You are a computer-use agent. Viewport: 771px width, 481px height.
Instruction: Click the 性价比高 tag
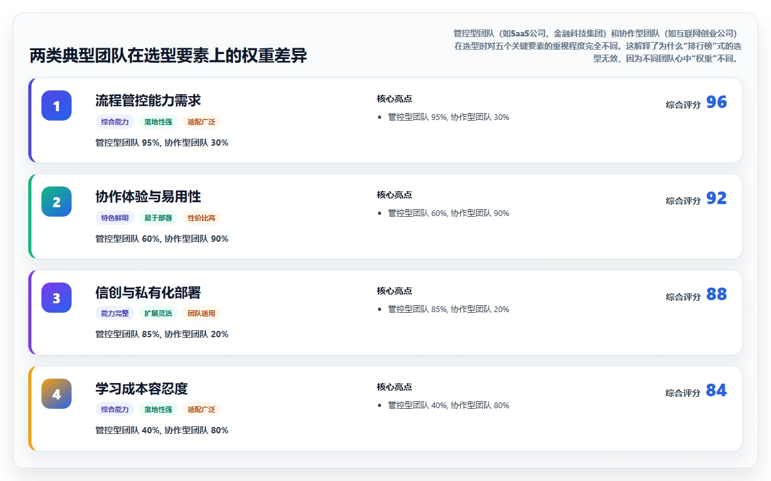[x=202, y=218]
